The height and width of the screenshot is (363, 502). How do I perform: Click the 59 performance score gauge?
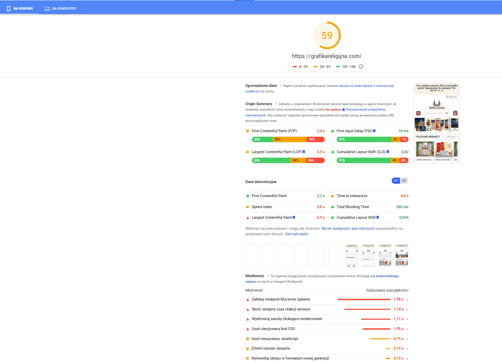pos(327,35)
